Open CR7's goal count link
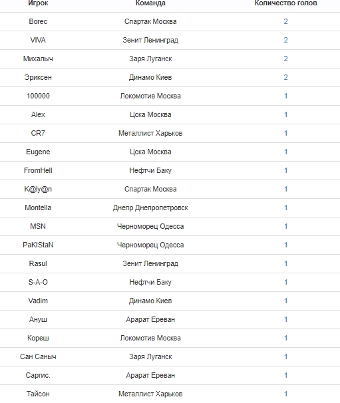This screenshot has height=403, width=340. 285,133
